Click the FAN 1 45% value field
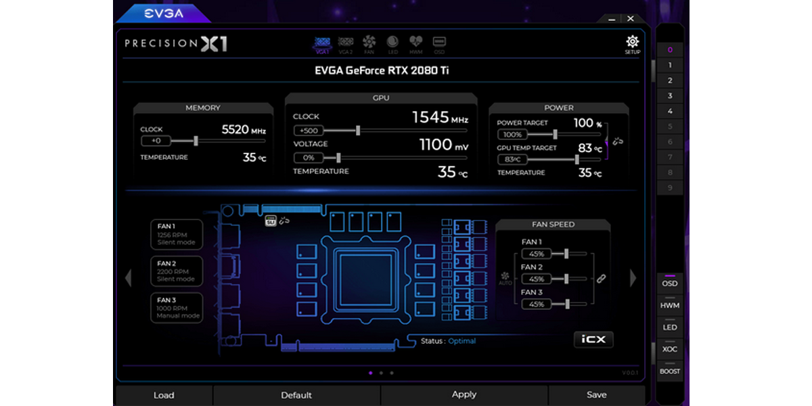This screenshot has height=406, width=812. tap(537, 254)
